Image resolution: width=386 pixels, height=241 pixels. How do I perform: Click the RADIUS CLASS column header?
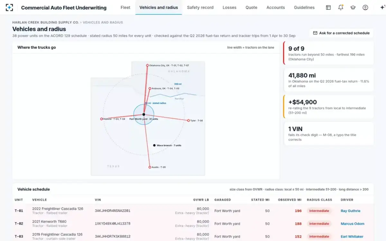[319, 200]
